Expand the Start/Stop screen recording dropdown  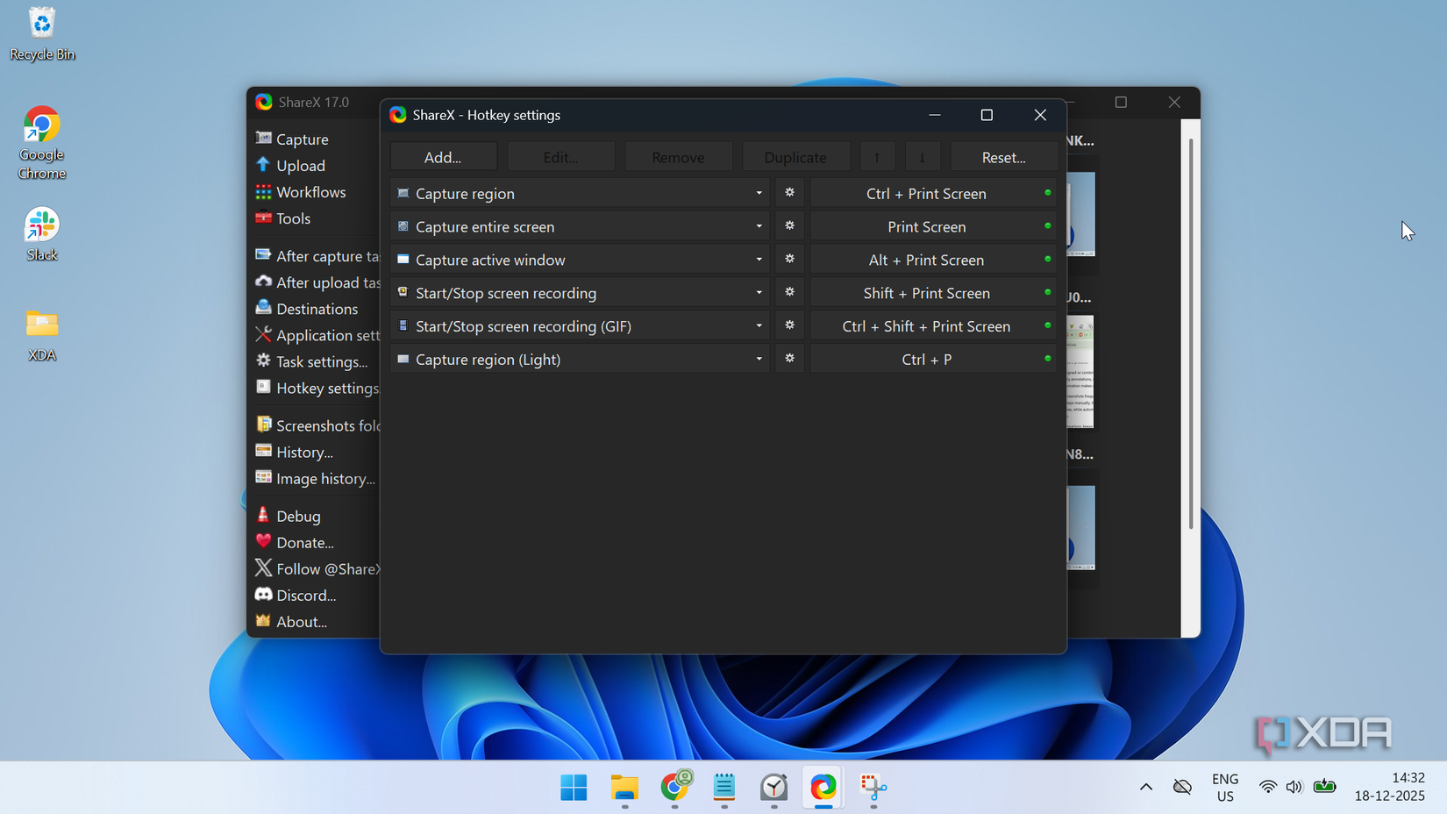pyautogui.click(x=759, y=293)
